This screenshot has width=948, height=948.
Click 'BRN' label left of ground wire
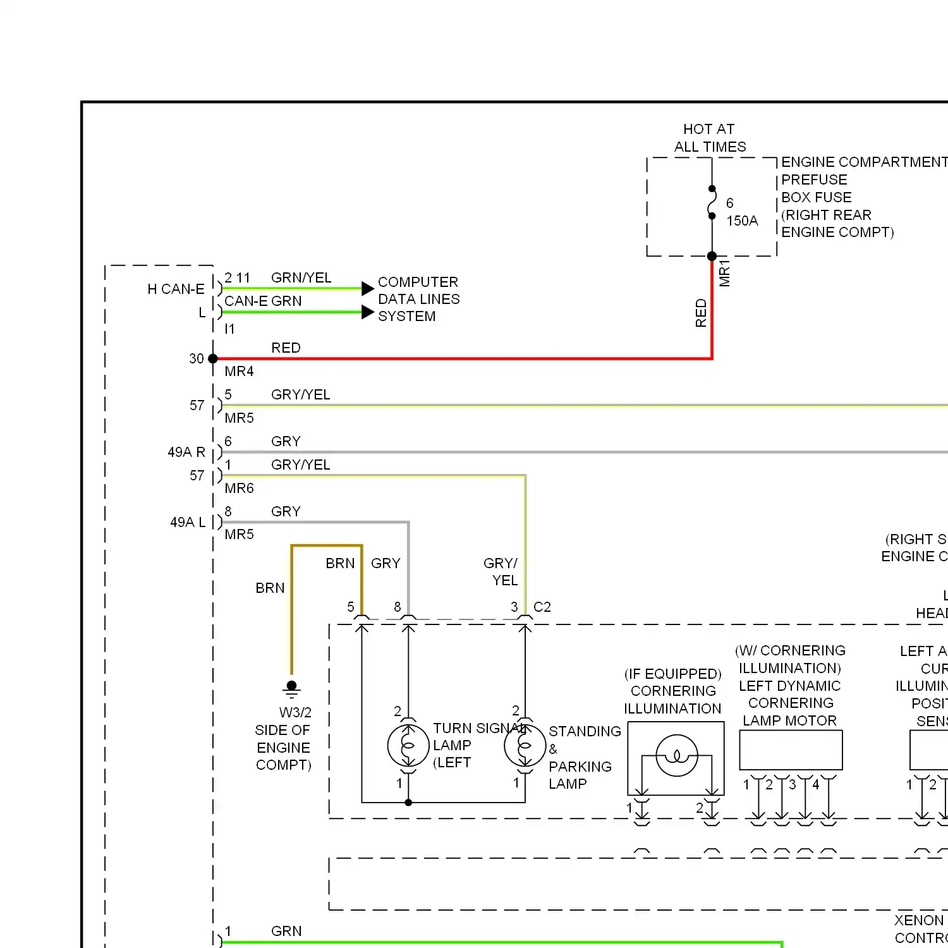[270, 588]
